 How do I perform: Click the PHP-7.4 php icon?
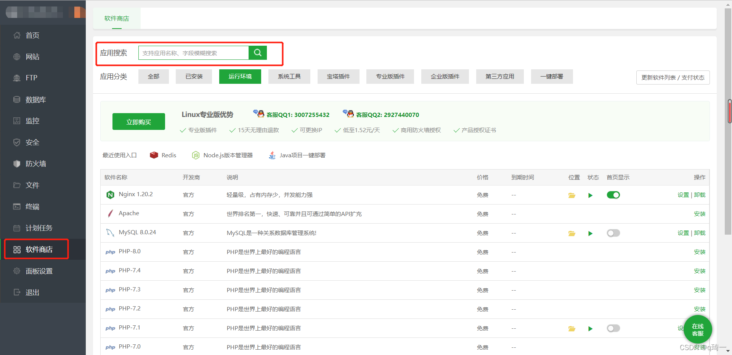[110, 271]
